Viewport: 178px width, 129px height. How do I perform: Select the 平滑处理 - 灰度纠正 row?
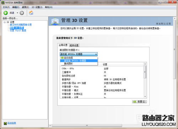click(x=102, y=94)
